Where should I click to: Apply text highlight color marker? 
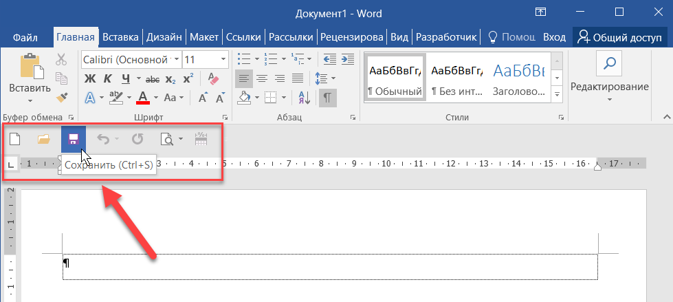click(x=115, y=98)
